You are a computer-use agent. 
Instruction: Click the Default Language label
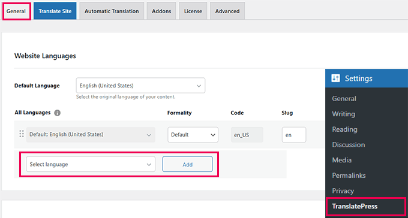coord(37,86)
